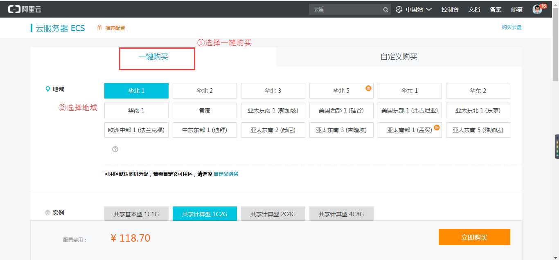
Task: Select region 中东东部 1 (迪拜)
Action: coord(205,130)
